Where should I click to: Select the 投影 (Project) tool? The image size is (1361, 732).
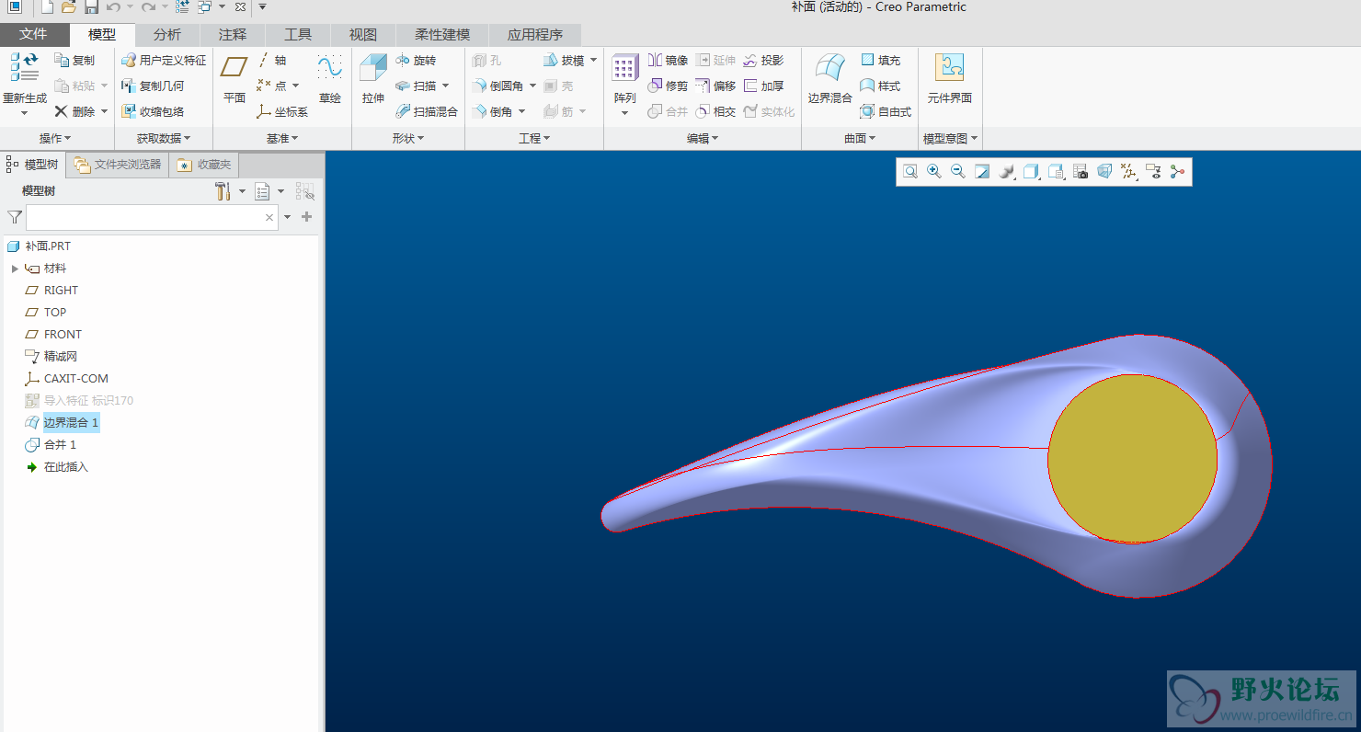pyautogui.click(x=763, y=60)
